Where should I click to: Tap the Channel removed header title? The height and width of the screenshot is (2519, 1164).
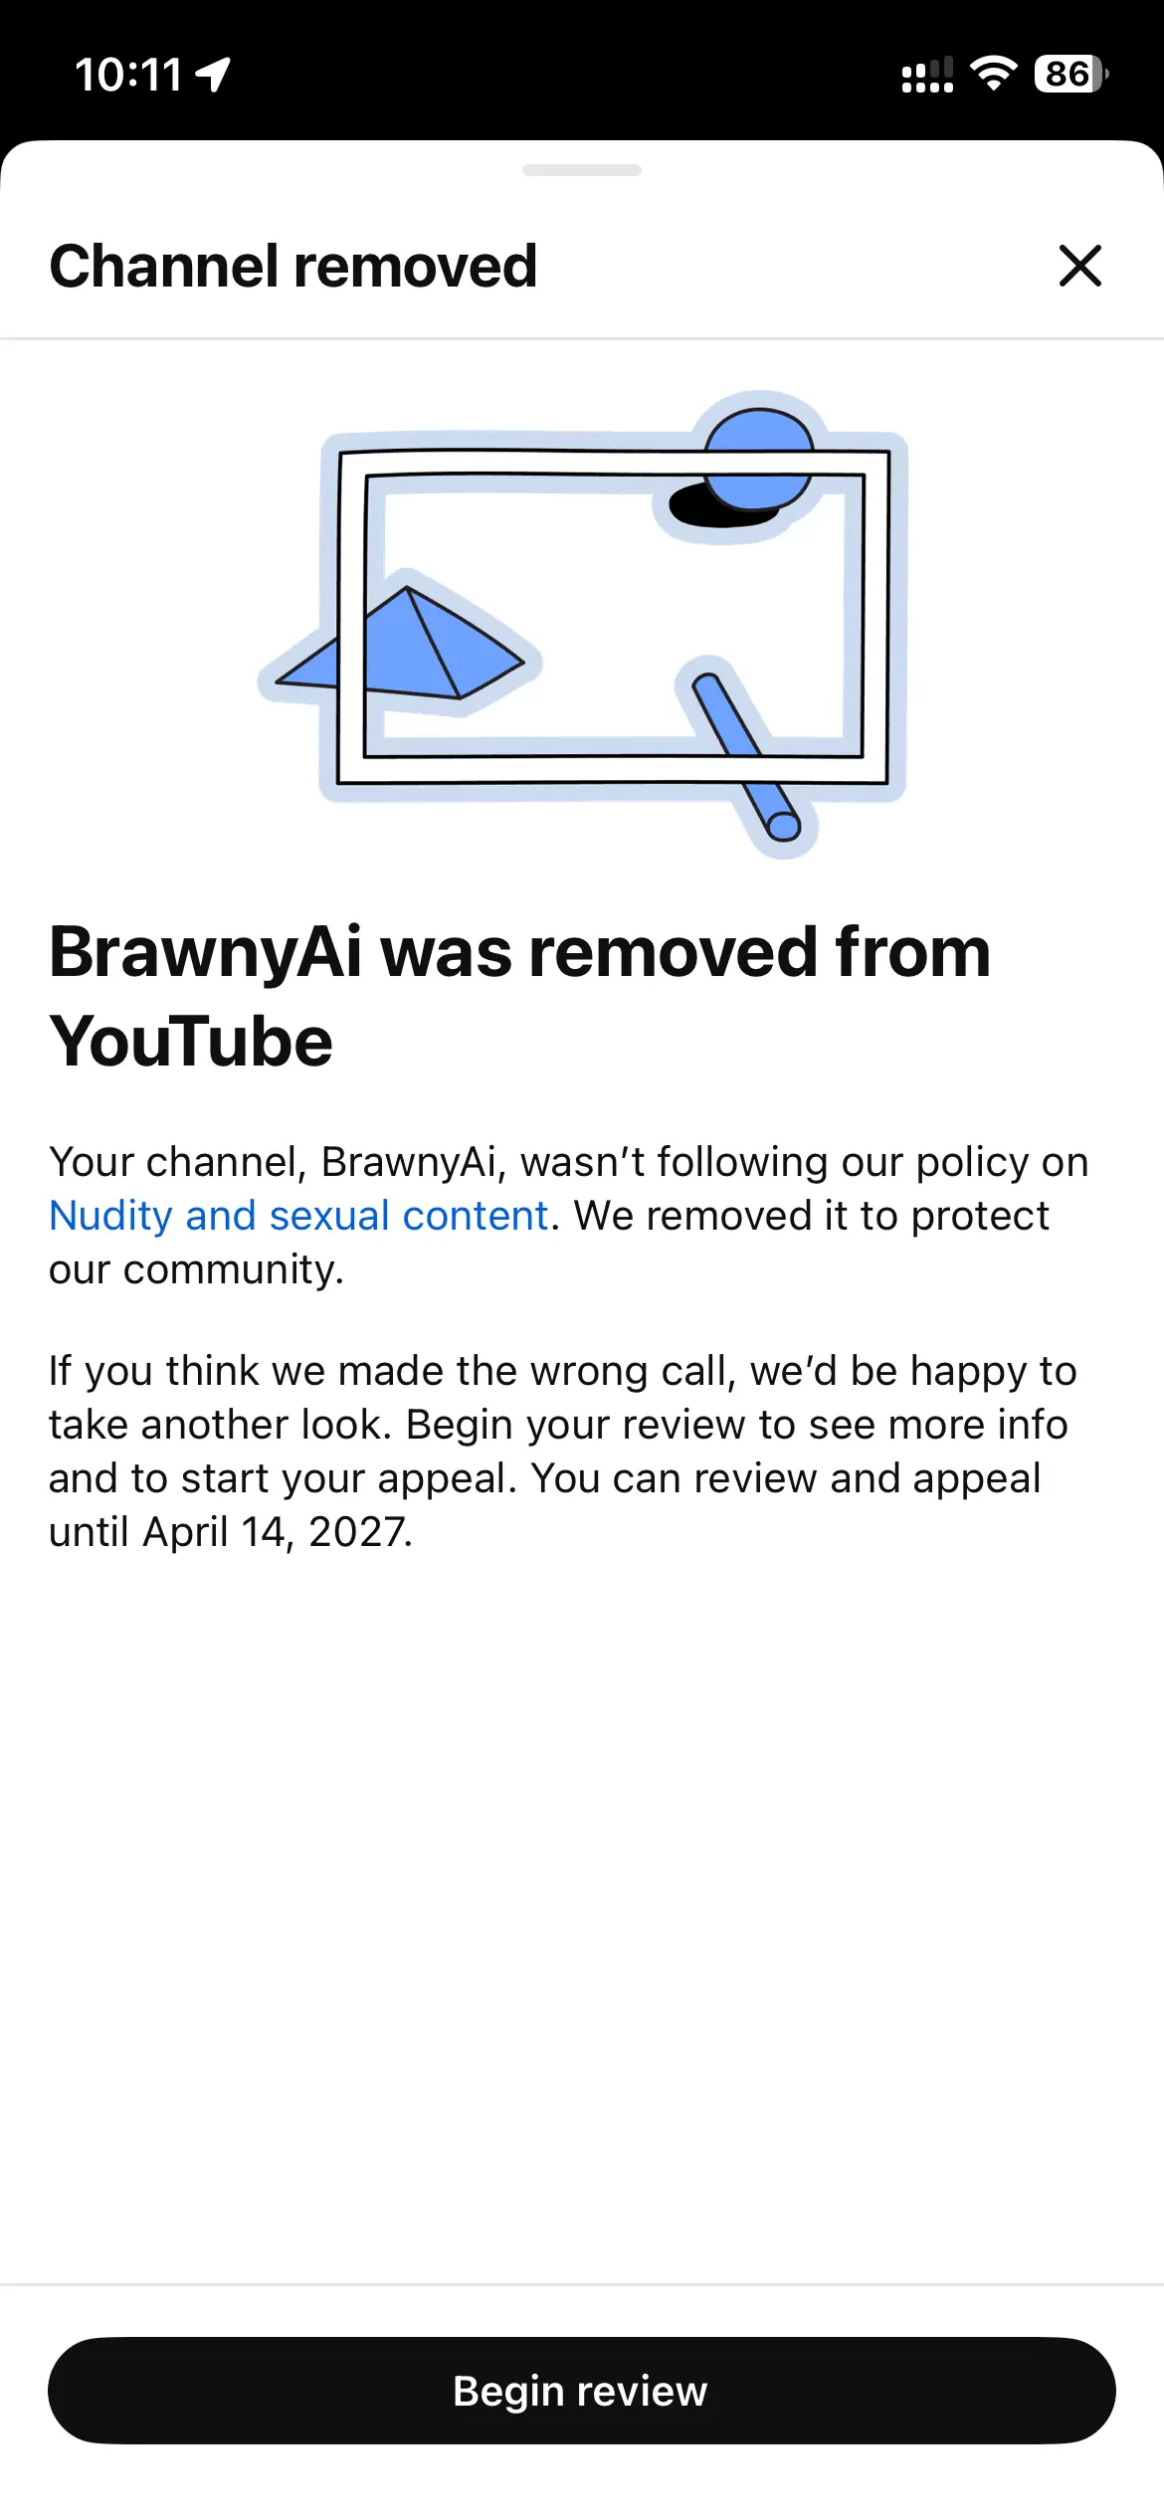pyautogui.click(x=293, y=266)
